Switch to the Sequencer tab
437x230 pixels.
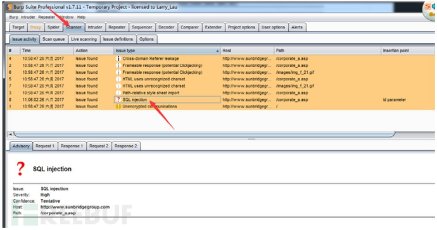(x=142, y=27)
